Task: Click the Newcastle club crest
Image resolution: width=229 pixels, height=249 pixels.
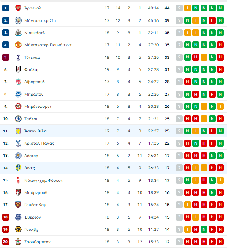Action: point(18,33)
